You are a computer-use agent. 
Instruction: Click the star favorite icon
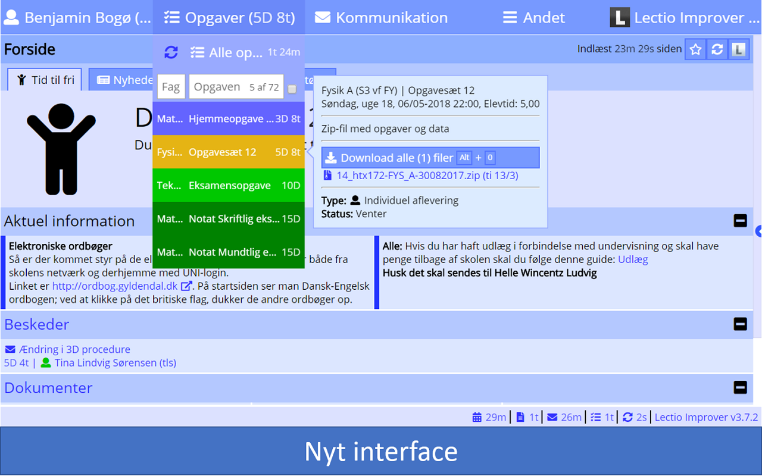click(x=695, y=49)
